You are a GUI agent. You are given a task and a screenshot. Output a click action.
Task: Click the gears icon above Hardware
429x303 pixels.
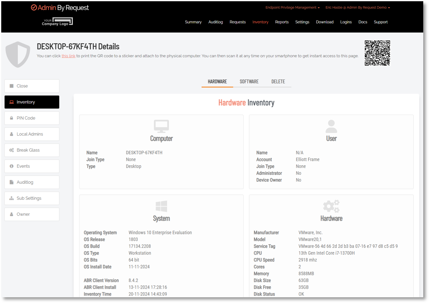pyautogui.click(x=331, y=206)
